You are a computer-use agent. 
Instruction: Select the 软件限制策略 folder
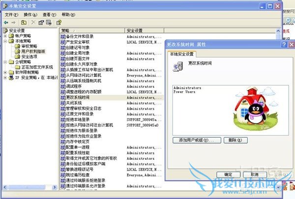[27, 73]
